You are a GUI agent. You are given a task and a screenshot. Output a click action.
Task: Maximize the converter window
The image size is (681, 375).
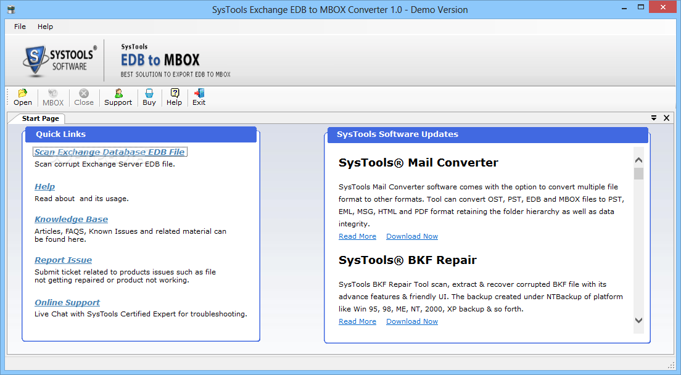click(x=641, y=7)
